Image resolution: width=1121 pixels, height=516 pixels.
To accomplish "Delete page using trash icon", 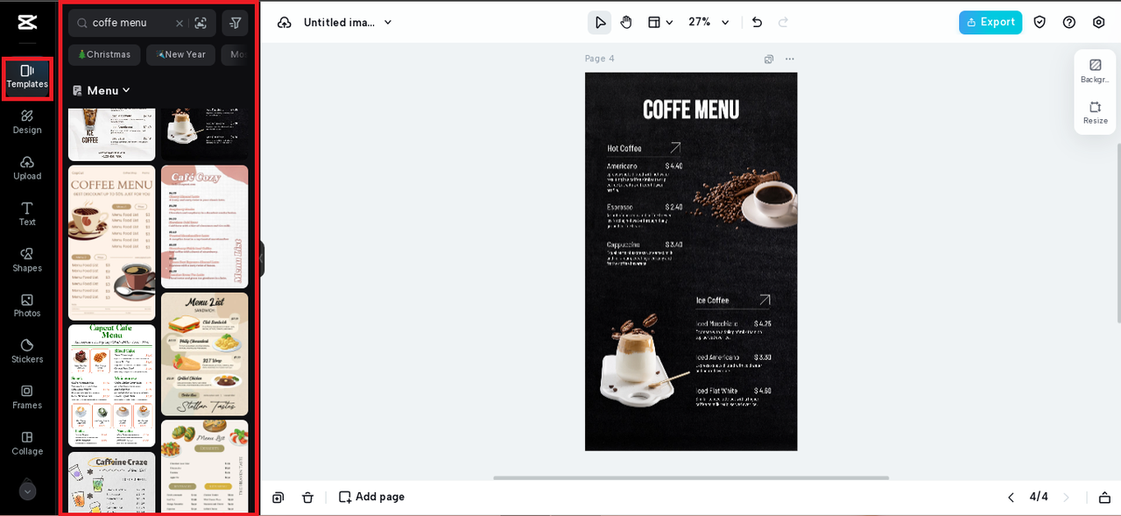I will tap(307, 497).
